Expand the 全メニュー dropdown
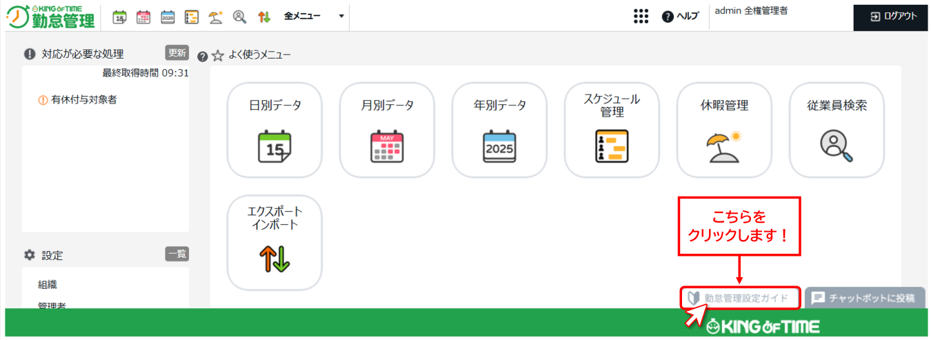Screen dimensions: 931x340 [x=314, y=16]
